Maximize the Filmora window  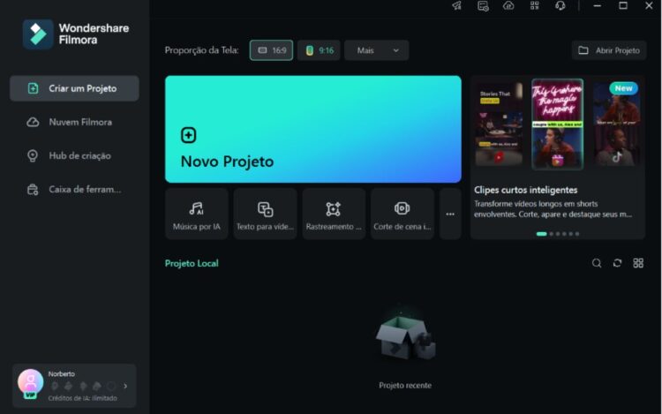[623, 5]
